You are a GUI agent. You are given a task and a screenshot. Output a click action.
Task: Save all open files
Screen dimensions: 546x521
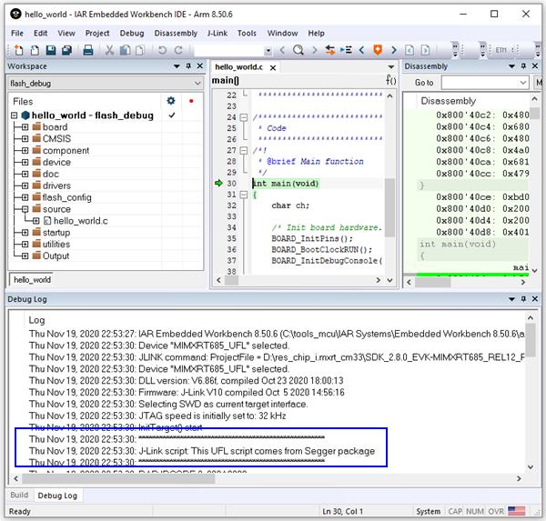[66, 51]
